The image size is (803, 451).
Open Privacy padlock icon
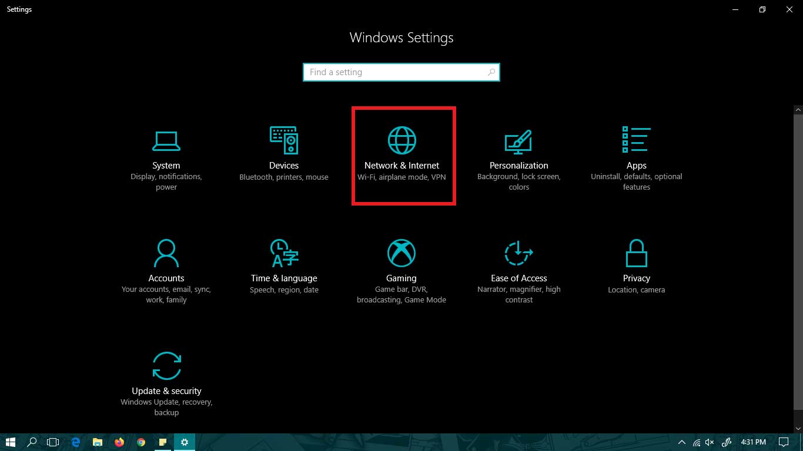click(637, 253)
